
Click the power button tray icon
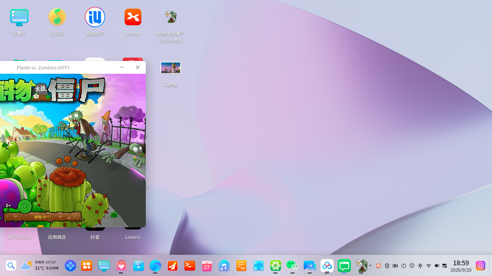pos(404,266)
